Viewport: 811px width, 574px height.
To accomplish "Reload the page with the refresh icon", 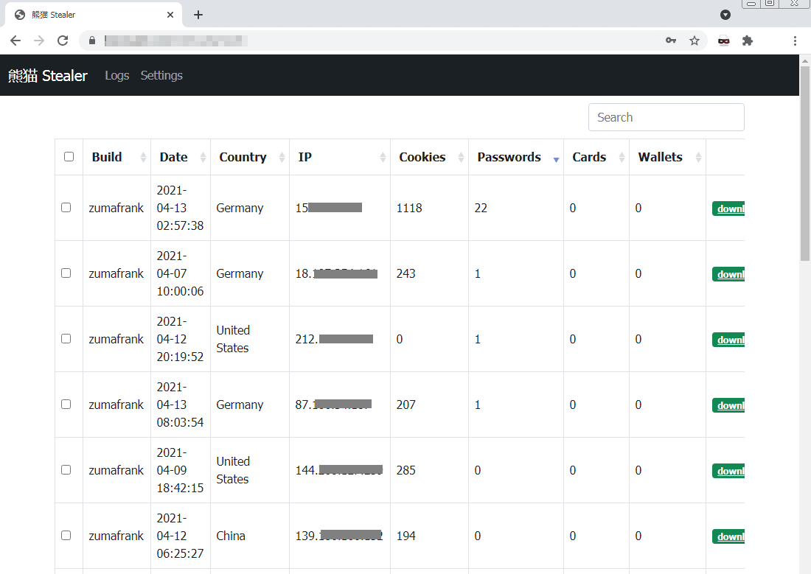I will pos(63,41).
